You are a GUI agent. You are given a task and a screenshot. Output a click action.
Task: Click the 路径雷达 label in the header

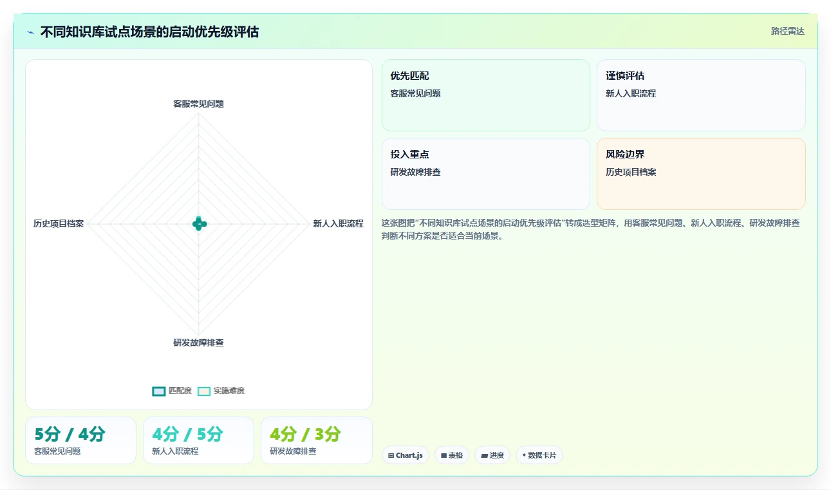(x=787, y=31)
